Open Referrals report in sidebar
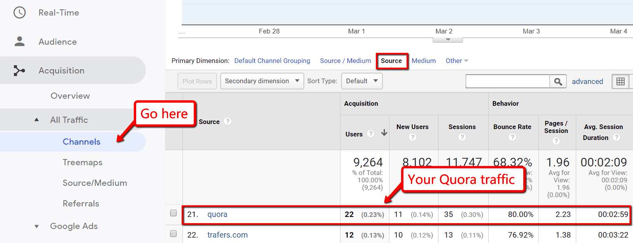This screenshot has width=633, height=243. [81, 203]
